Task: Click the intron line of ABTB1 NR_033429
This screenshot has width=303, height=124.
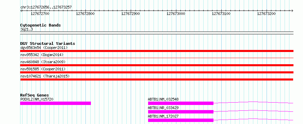Action: tap(253, 111)
